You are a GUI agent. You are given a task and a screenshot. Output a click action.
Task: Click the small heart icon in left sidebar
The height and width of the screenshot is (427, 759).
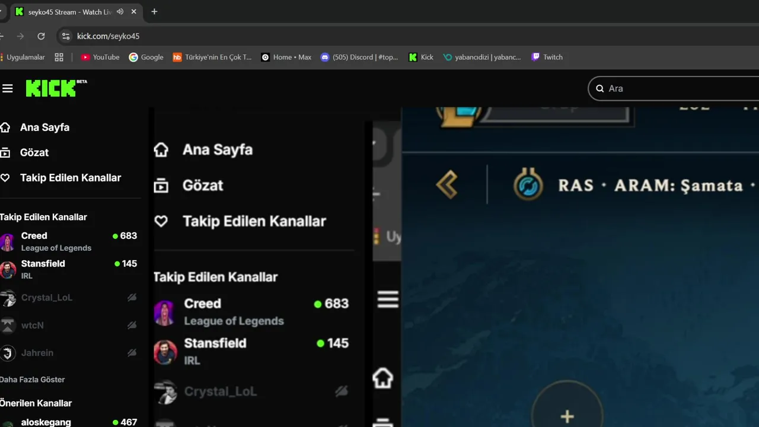pos(5,178)
